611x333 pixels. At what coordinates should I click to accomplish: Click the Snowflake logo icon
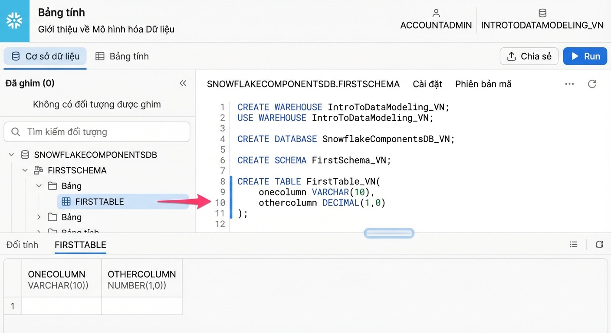point(14,21)
